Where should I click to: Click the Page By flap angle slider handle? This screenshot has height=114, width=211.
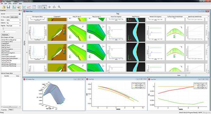pyautogui.click(x=3, y=29)
